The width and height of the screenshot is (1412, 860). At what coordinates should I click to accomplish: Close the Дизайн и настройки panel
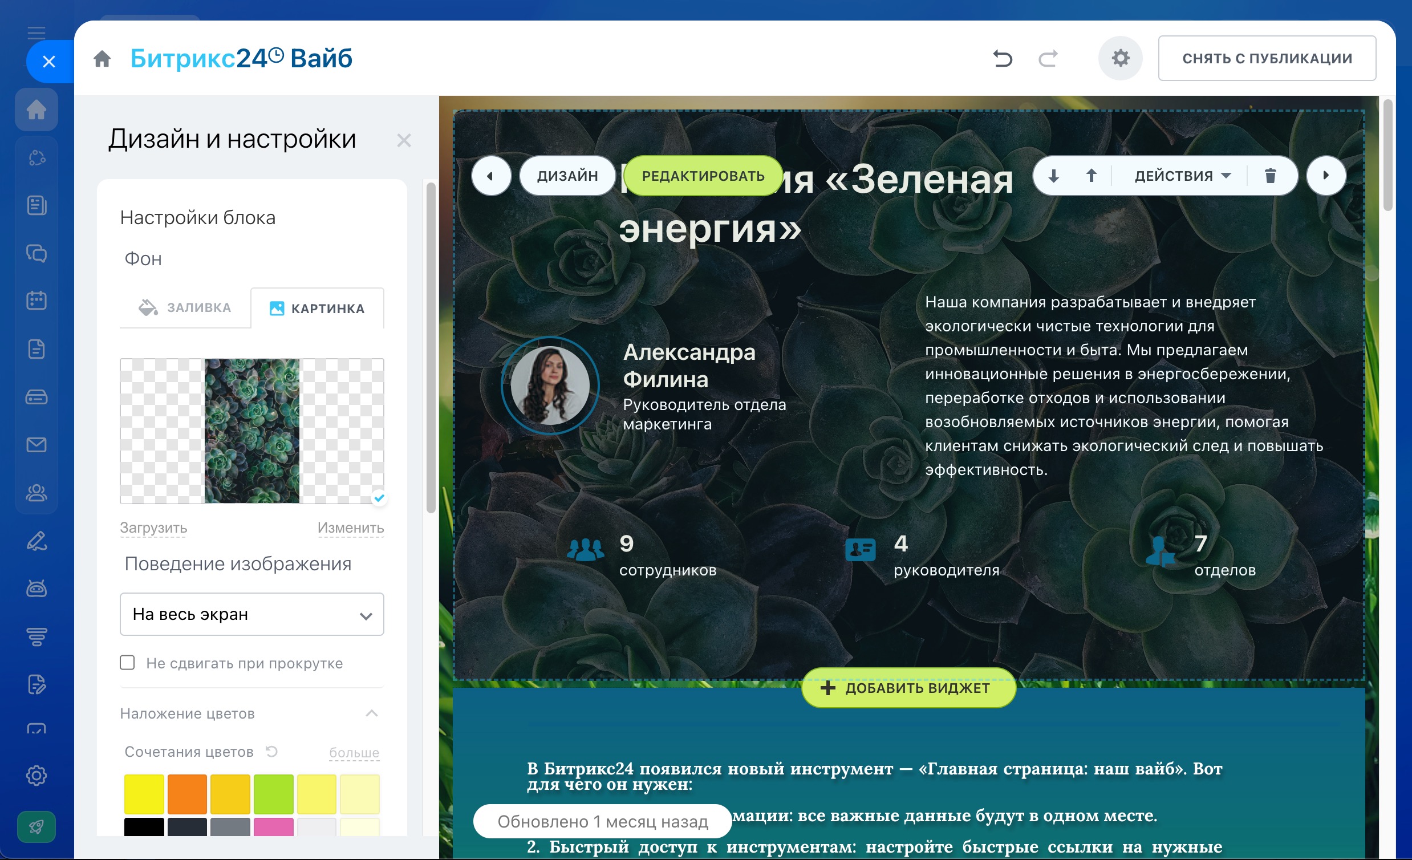coord(404,140)
